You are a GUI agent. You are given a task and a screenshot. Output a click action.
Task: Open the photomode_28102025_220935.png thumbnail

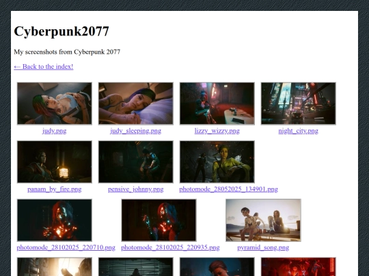(x=159, y=220)
